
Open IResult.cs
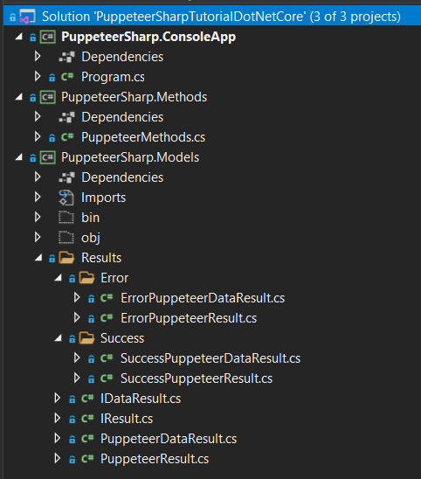tap(127, 419)
